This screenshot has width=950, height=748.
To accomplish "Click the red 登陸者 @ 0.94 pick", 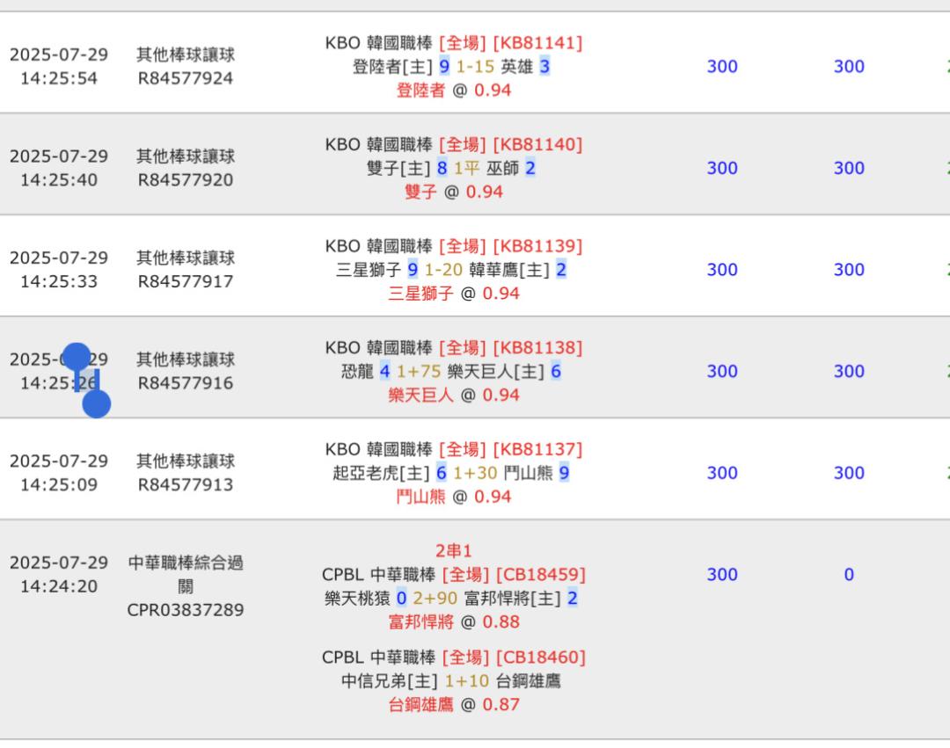I will (454, 91).
